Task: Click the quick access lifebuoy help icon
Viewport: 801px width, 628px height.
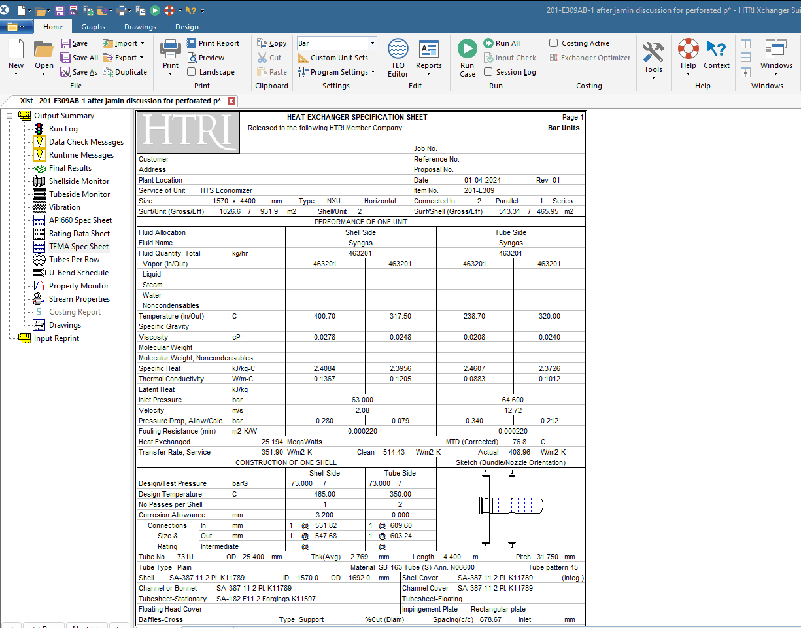Action: [x=169, y=10]
